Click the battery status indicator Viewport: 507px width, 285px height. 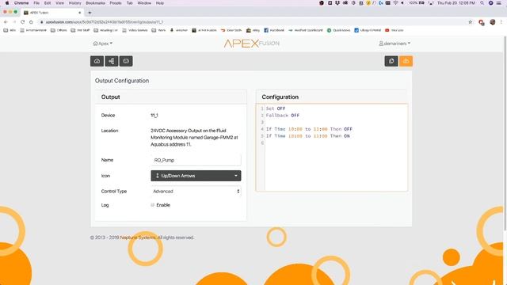[x=417, y=3]
